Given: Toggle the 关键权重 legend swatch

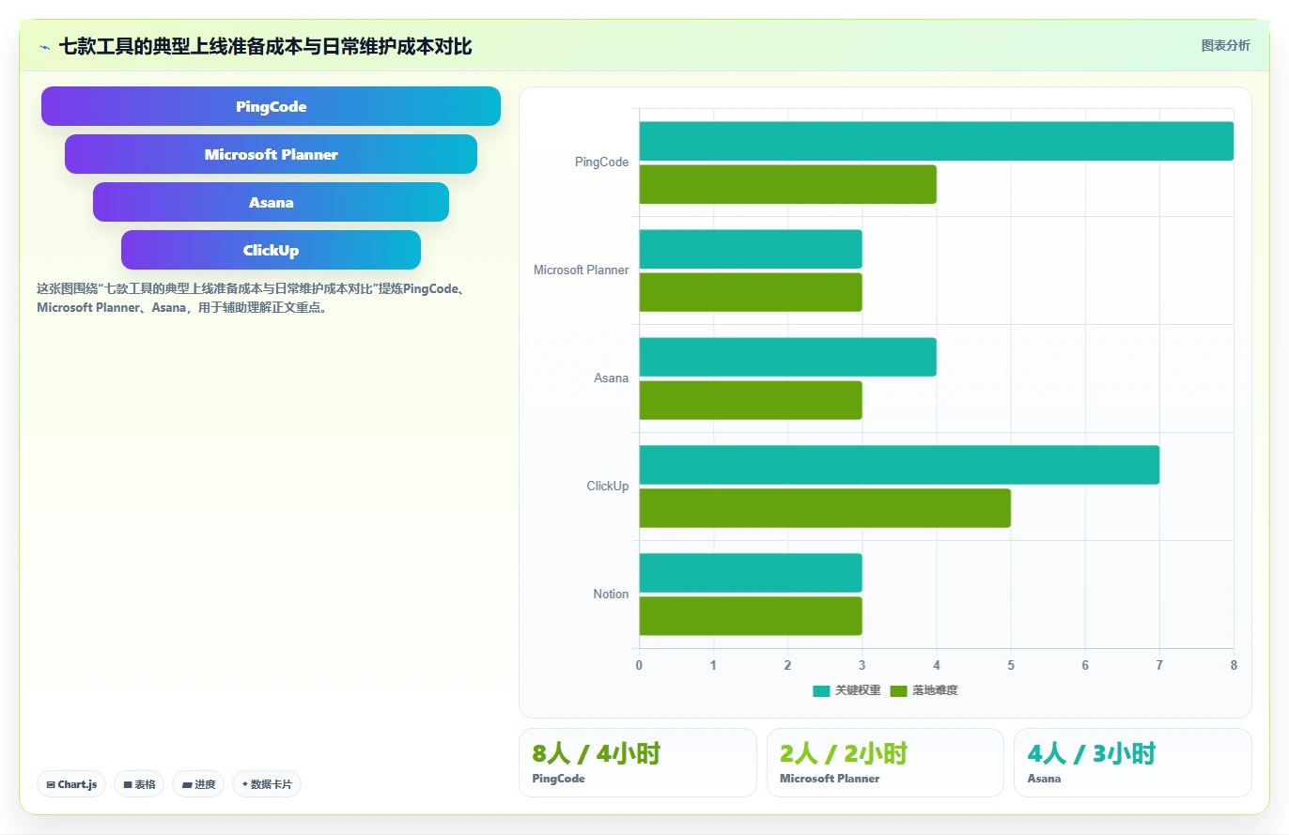Looking at the screenshot, I should click(x=821, y=691).
